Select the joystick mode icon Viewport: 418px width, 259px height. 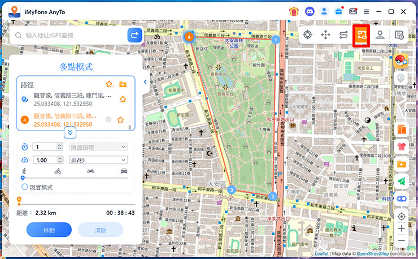(380, 35)
